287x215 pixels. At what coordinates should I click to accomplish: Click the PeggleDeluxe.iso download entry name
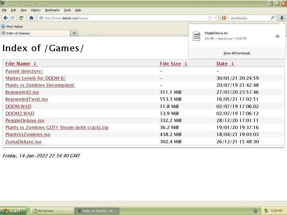(x=216, y=33)
